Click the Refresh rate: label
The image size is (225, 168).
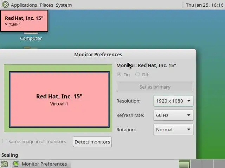[x=130, y=115]
